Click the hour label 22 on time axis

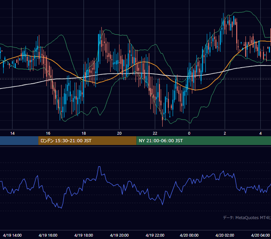point(155,133)
